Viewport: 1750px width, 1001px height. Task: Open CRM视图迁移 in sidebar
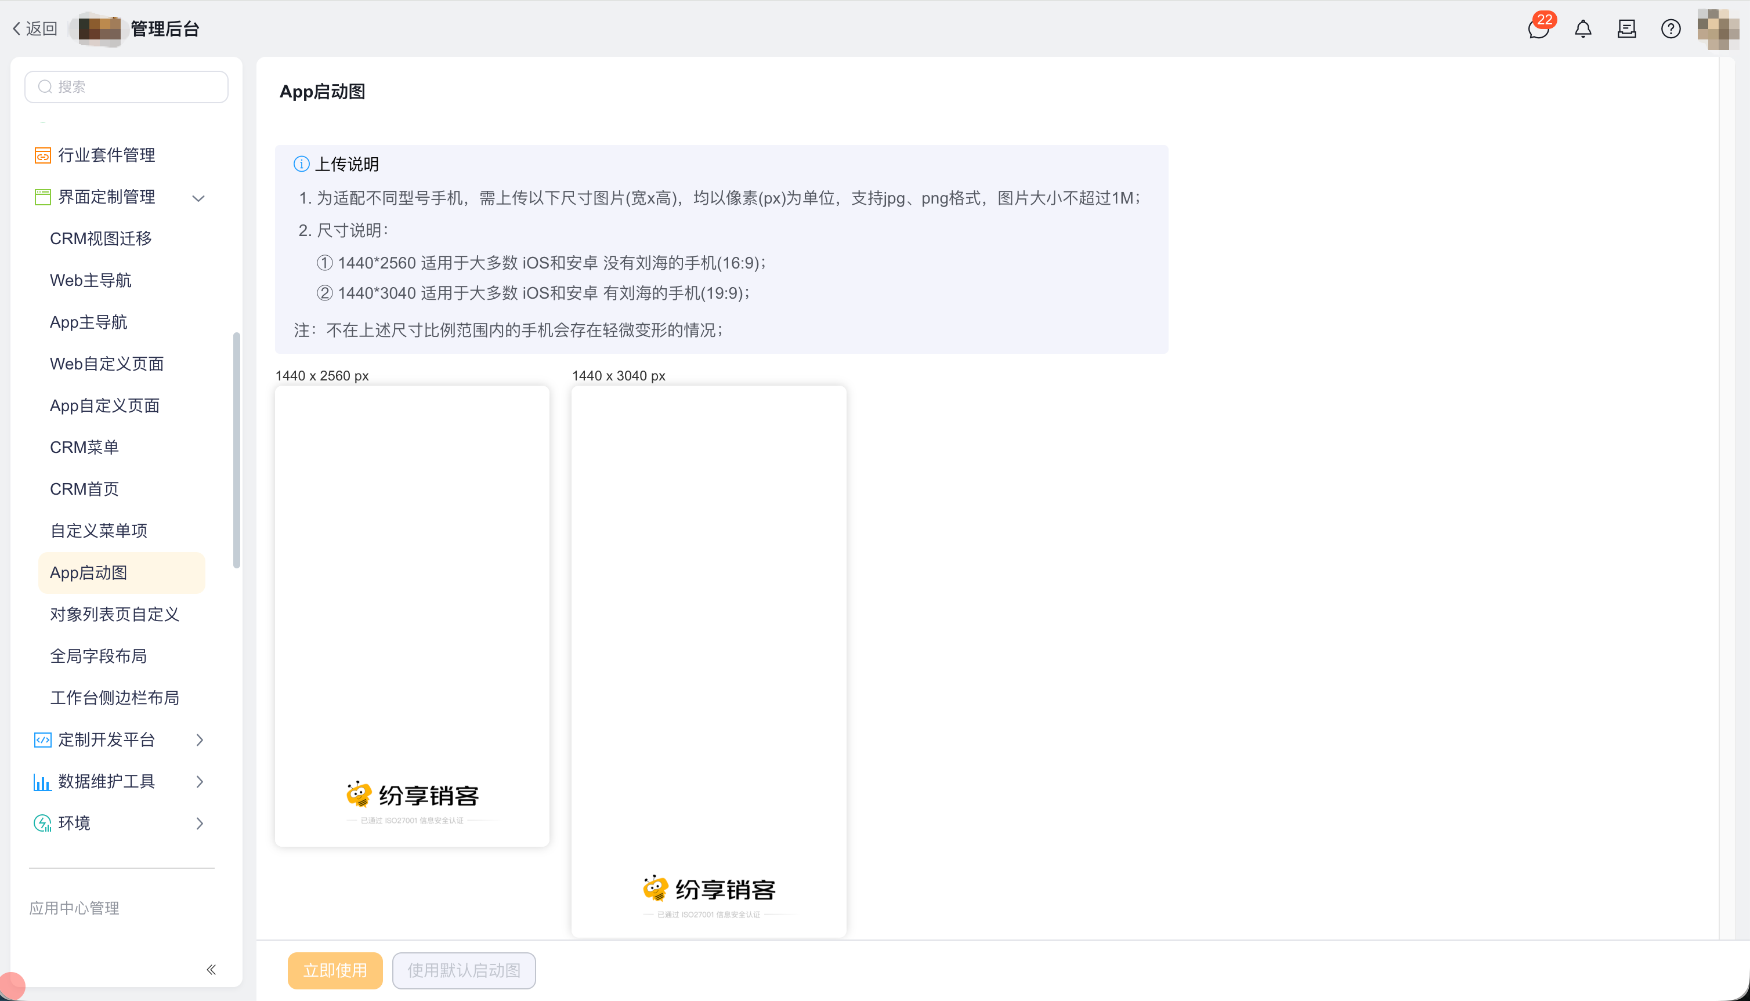100,238
